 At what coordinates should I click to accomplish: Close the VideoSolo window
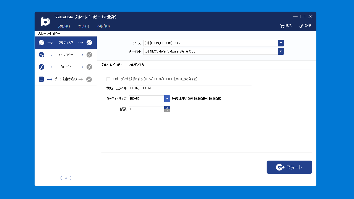click(x=311, y=17)
